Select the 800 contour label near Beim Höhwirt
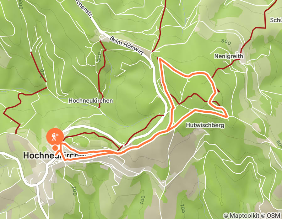This screenshot has width=282, height=219. (x=99, y=57)
